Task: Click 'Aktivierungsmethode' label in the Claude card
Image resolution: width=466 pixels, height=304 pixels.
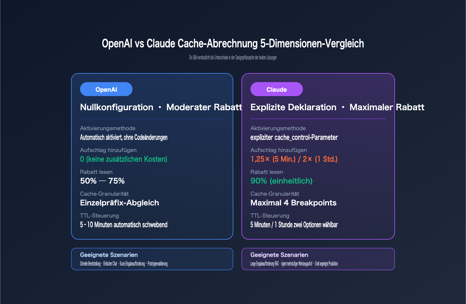Action: point(278,128)
